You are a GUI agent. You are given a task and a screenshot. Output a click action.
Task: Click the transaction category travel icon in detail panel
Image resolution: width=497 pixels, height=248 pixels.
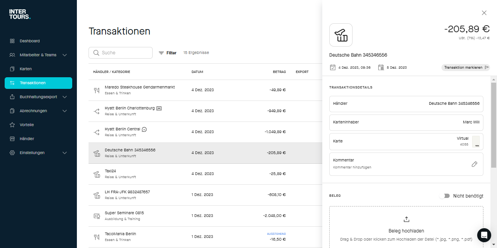tap(341, 35)
